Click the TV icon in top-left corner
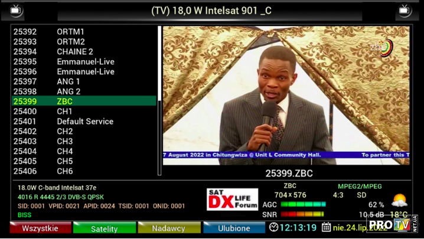Screen dimensions: 424x239 17,11
